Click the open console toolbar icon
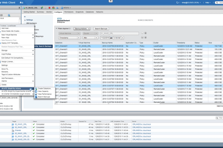 coord(57,8)
